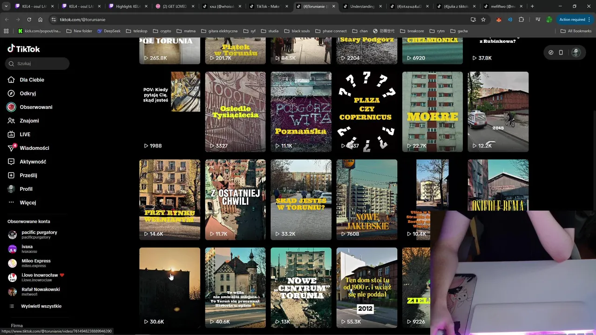Reload the page
The height and width of the screenshot is (335, 596).
click(x=29, y=20)
